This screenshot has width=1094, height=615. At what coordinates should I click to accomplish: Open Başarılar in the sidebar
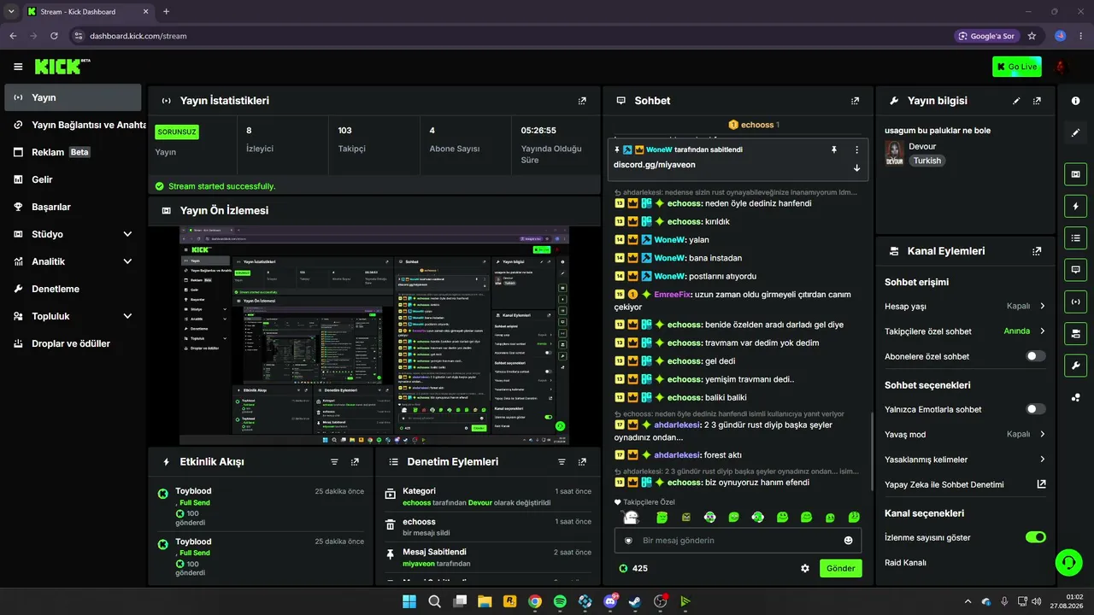pyautogui.click(x=73, y=207)
